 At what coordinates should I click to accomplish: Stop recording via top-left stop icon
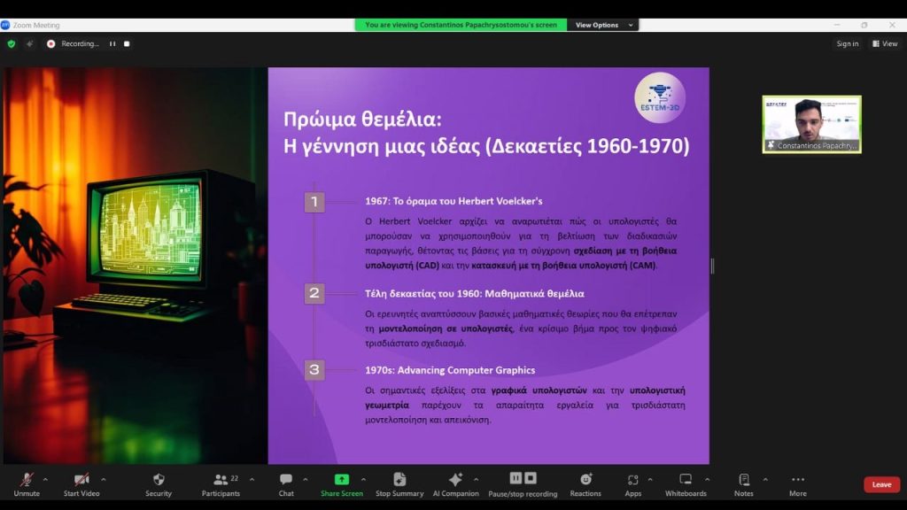tap(127, 44)
